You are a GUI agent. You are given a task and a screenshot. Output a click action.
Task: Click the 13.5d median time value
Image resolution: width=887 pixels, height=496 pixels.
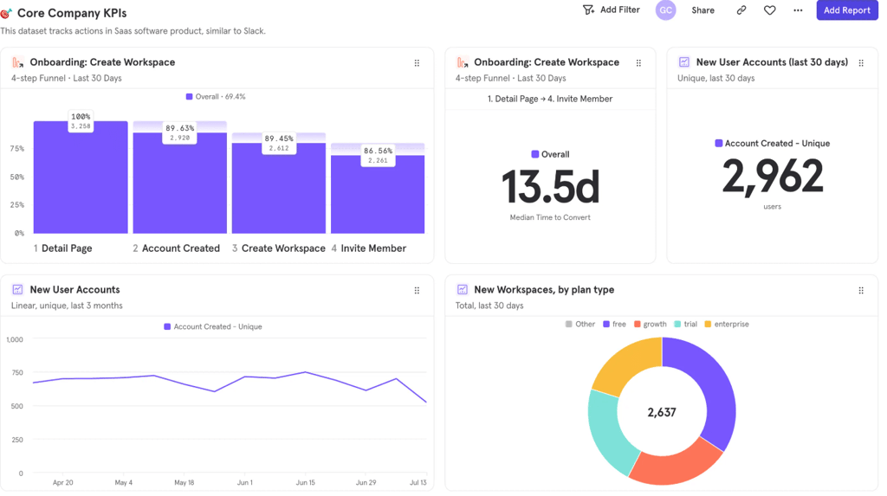point(550,187)
